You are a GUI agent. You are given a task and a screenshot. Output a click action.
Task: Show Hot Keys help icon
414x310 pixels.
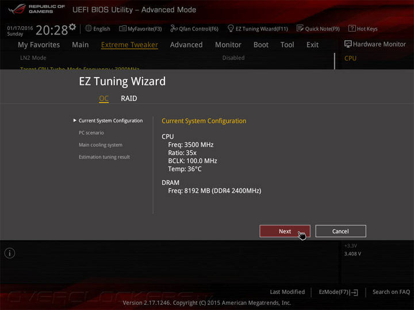[x=352, y=28]
